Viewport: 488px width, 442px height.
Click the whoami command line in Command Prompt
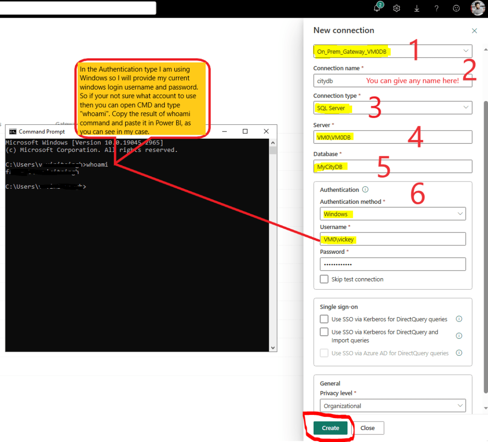57,164
